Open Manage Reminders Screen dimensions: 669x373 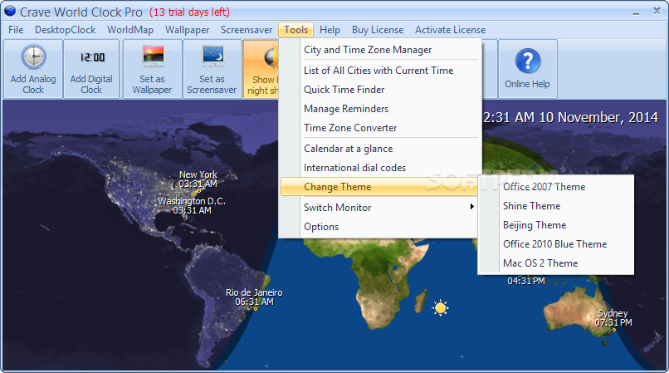379,109
